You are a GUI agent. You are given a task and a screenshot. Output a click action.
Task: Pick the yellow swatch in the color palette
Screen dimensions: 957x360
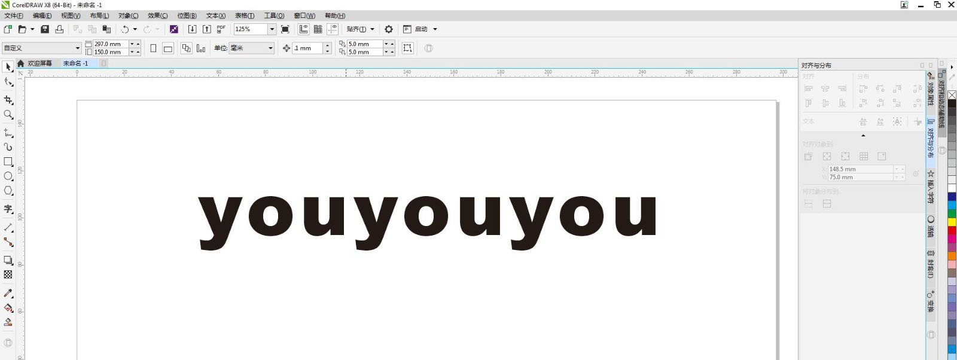[x=952, y=222]
